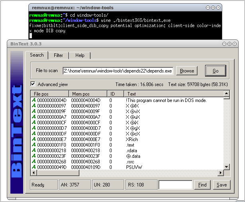Image resolution: width=245 pixels, height=202 pixels.
Task: Close the remnux terminal window
Action: coord(218,8)
